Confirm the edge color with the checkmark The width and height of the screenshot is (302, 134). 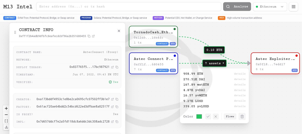click(208, 116)
